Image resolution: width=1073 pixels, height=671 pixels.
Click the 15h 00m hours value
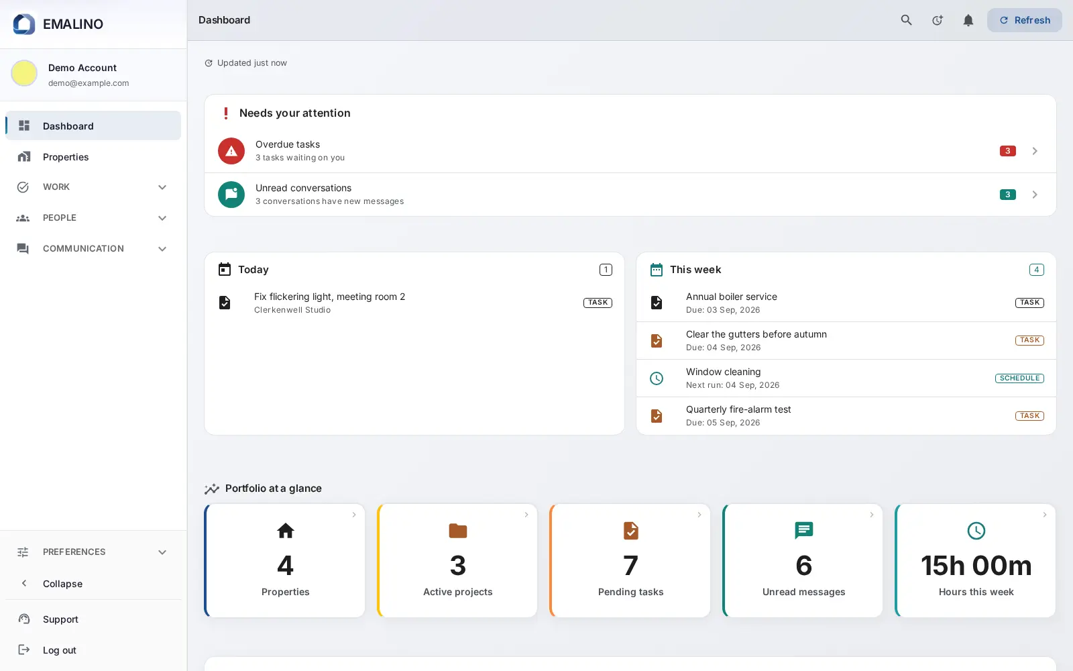[x=976, y=566]
